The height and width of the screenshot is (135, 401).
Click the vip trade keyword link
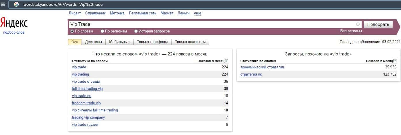pos(79,67)
